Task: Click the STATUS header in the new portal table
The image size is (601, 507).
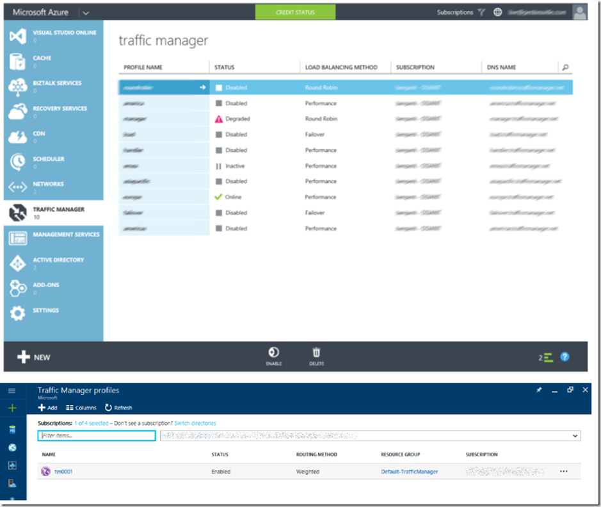Action: [220, 454]
